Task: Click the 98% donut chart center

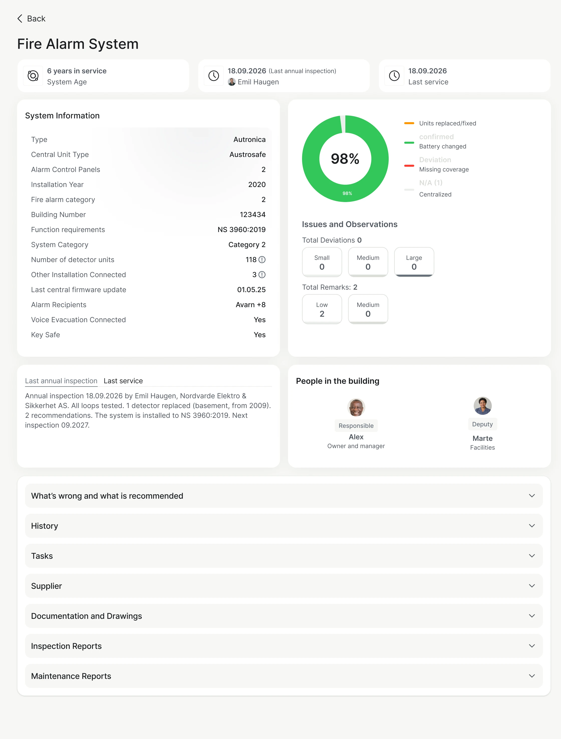Action: tap(345, 159)
